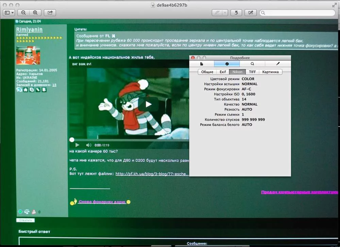Mute the video with the volume icon
This screenshot has width=340, height=247.
88,145
